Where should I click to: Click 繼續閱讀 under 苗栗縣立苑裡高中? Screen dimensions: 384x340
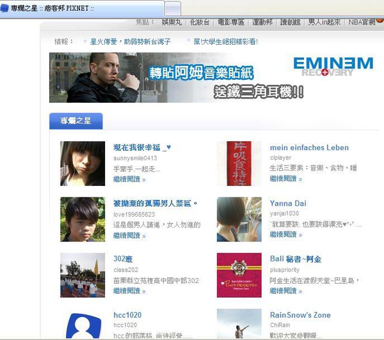[129, 291]
